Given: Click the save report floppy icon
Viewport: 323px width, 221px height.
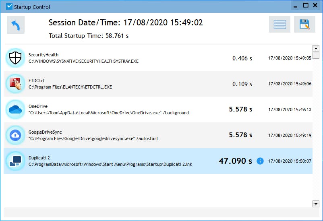Looking at the screenshot, I should pyautogui.click(x=304, y=25).
